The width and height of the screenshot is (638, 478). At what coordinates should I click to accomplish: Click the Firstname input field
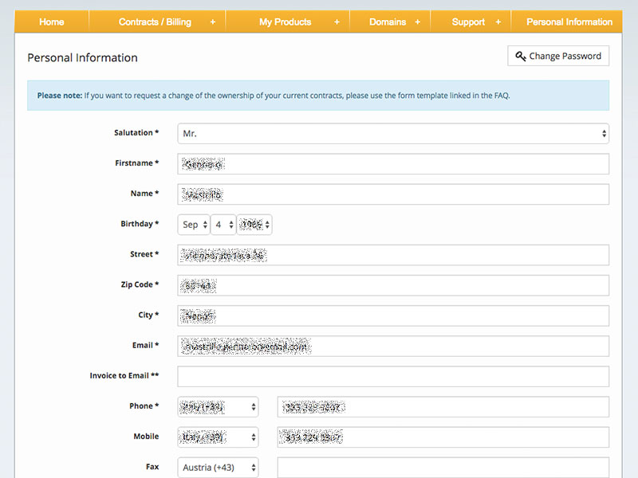[x=393, y=164]
